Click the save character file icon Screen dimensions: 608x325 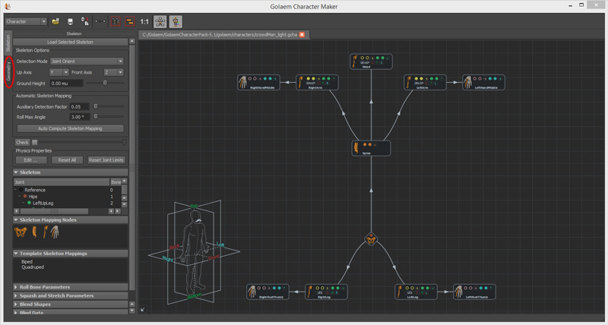(70, 22)
